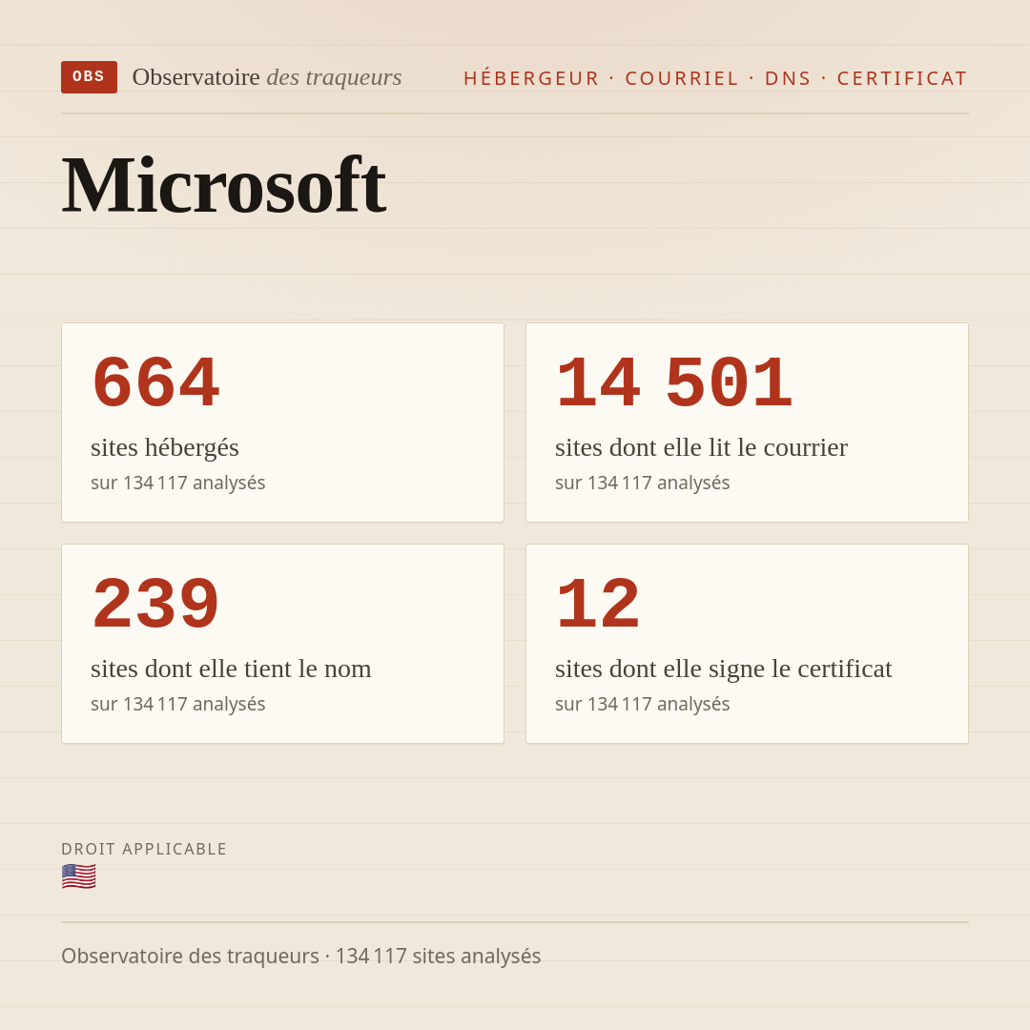
Task: Click 'sites dont elle lit le courrier'
Action: point(702,447)
